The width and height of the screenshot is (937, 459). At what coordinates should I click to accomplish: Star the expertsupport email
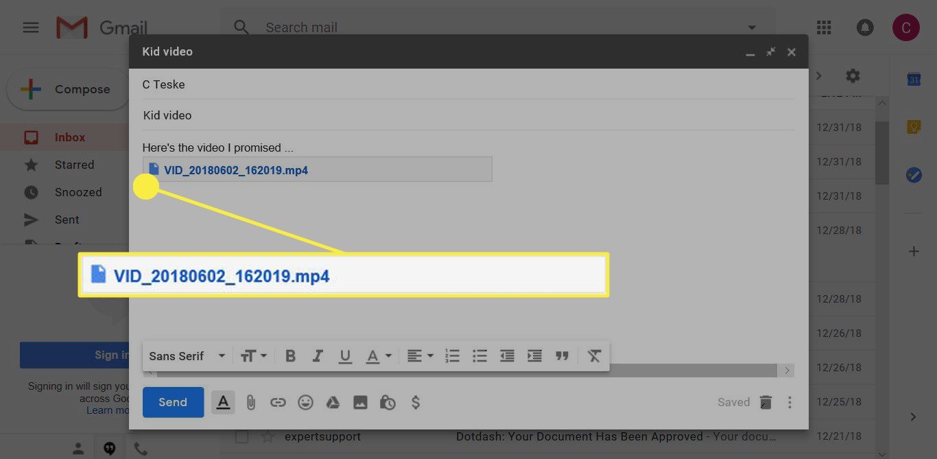268,436
